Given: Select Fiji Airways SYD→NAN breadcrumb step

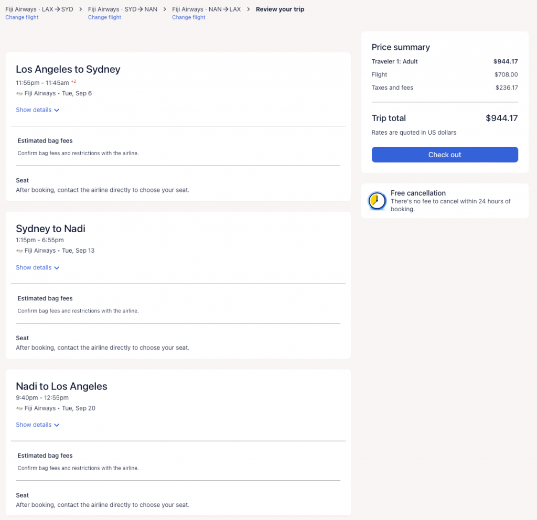Looking at the screenshot, I should pyautogui.click(x=123, y=9).
